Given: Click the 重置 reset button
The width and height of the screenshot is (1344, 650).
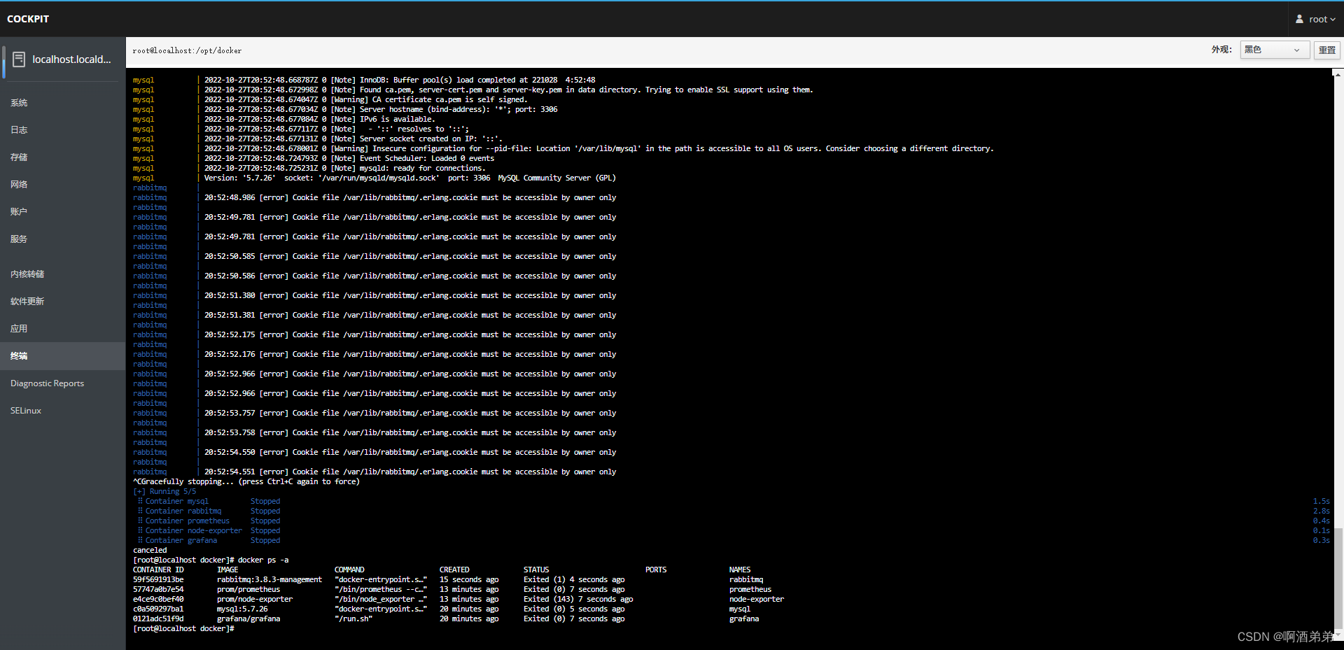Looking at the screenshot, I should click(x=1327, y=50).
